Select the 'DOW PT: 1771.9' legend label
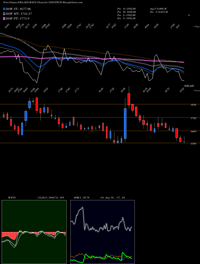200x264 pixels. point(18,18)
